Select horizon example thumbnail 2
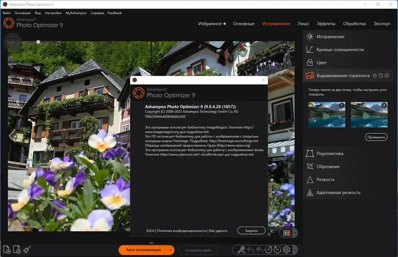This screenshot has height=257, width=398. tap(369, 115)
